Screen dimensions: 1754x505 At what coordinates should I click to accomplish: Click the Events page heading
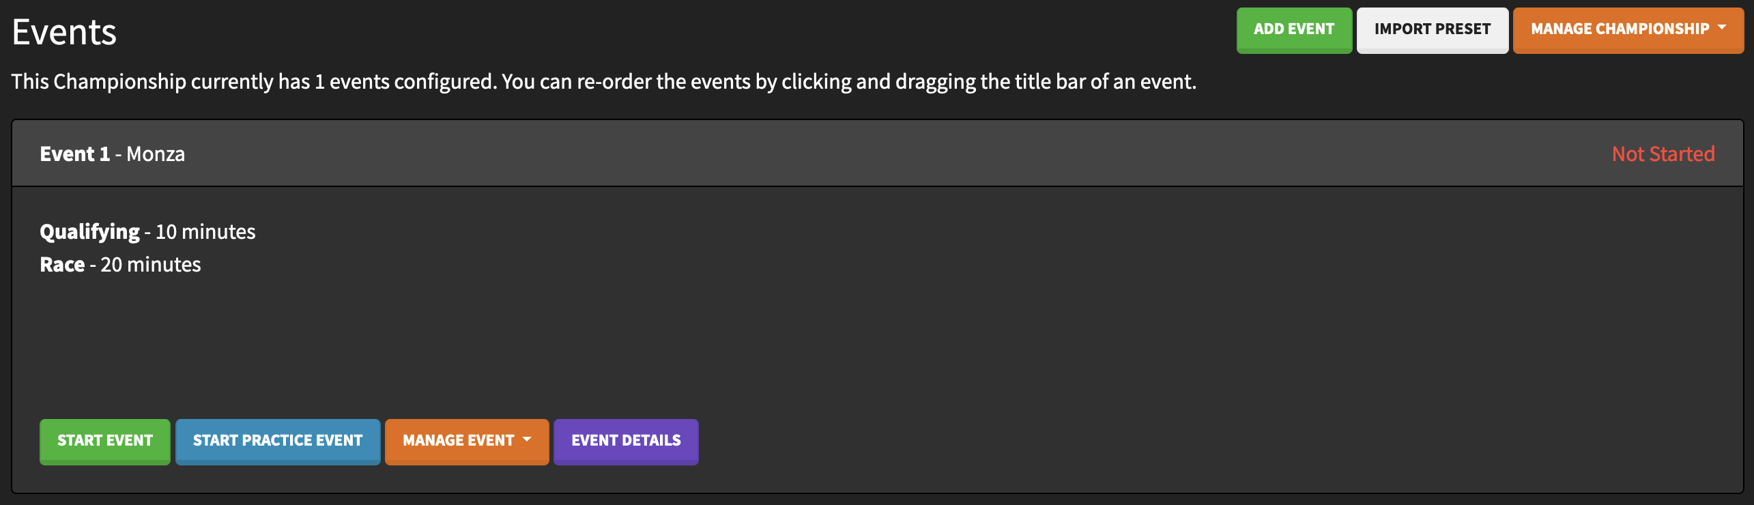pos(65,33)
